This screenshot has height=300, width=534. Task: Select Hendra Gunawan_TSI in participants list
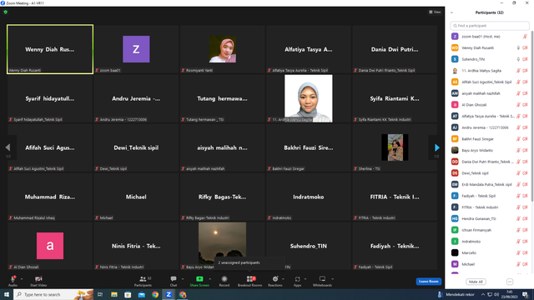(490, 218)
